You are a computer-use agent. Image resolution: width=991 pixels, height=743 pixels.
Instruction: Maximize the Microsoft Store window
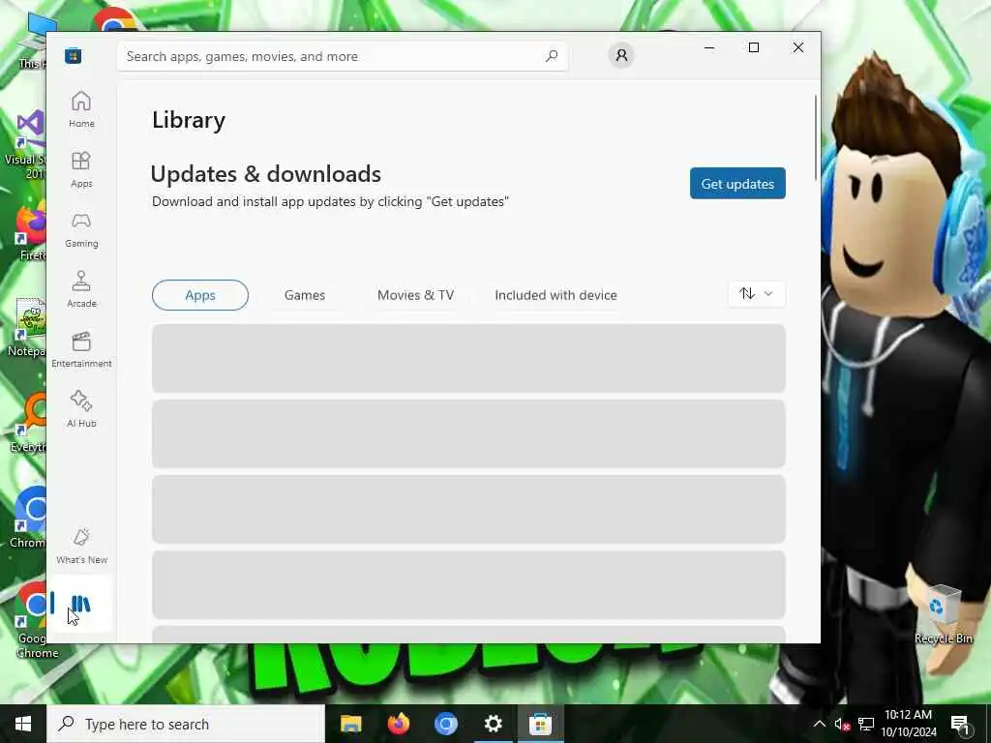753,47
